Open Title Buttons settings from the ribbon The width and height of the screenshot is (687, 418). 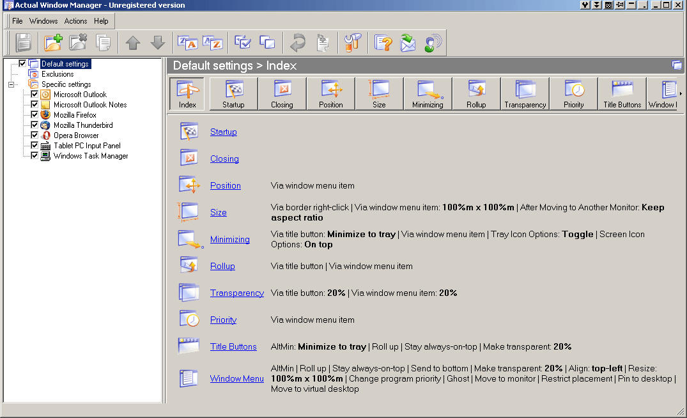pos(622,93)
